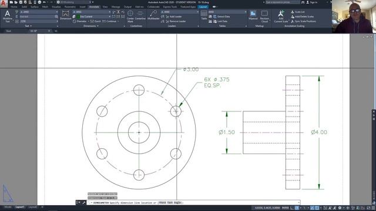Expand the Text panel

(x=28, y=26)
